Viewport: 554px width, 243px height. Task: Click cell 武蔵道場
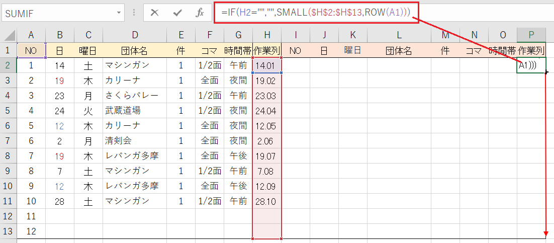point(135,111)
